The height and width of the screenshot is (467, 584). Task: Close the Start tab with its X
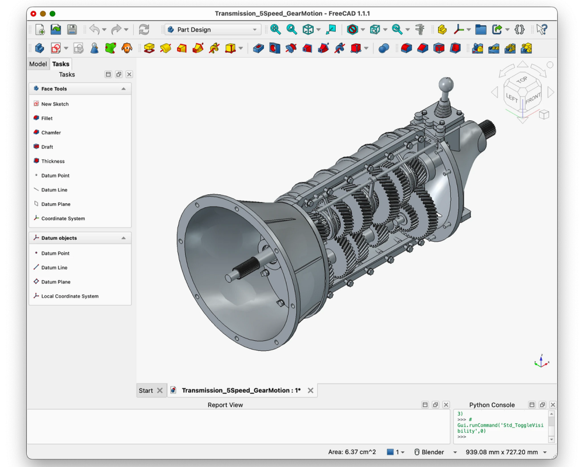pos(160,391)
